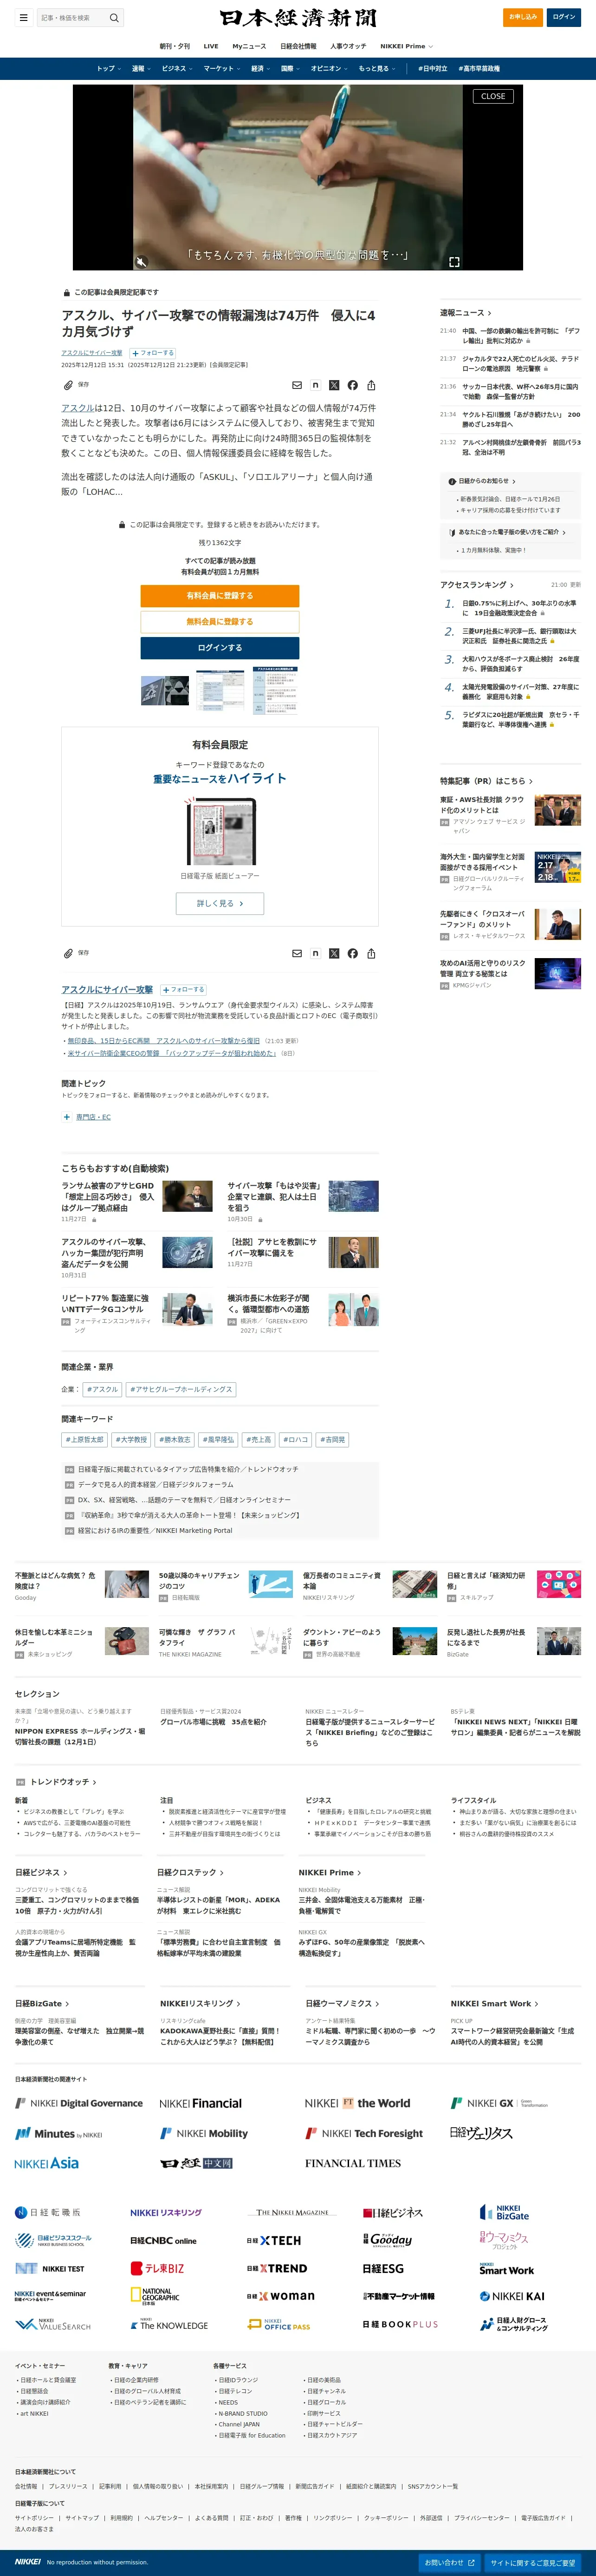Open the アクセスランキング section heading
This screenshot has height=2576, width=596.
pos(477,585)
